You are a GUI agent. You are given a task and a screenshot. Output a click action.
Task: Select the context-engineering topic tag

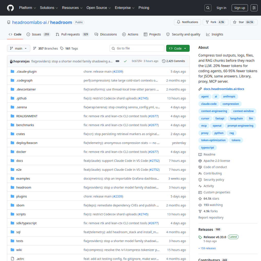click(214, 111)
